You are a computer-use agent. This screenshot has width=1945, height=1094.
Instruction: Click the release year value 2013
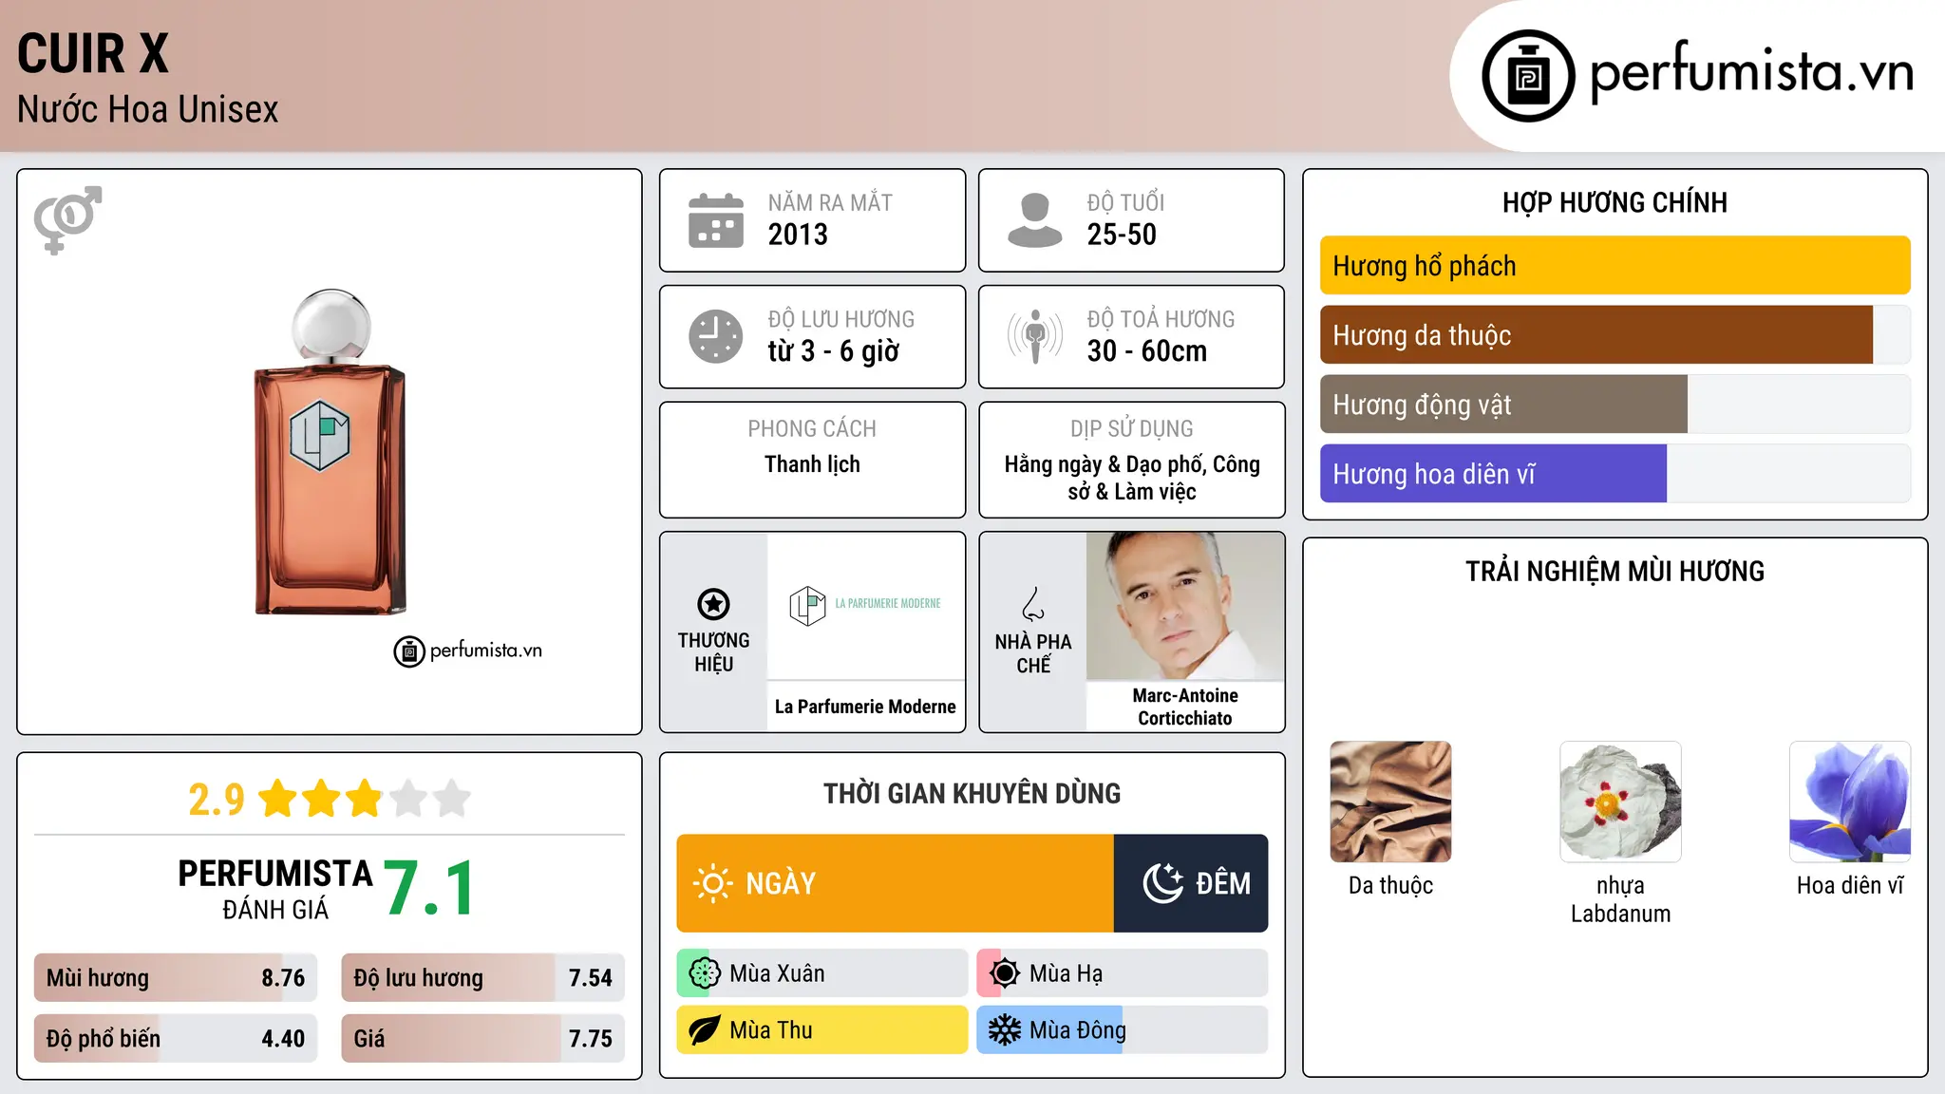pos(798,235)
